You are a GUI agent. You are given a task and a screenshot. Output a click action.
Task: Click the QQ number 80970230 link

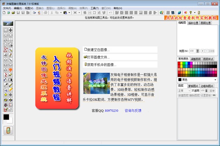pos(112,111)
